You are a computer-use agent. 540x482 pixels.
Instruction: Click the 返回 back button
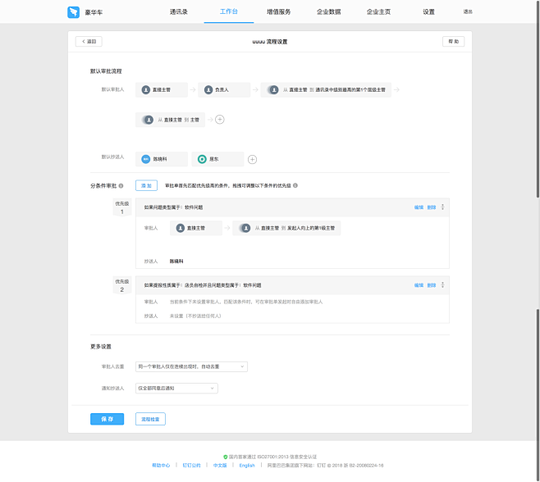pos(89,41)
